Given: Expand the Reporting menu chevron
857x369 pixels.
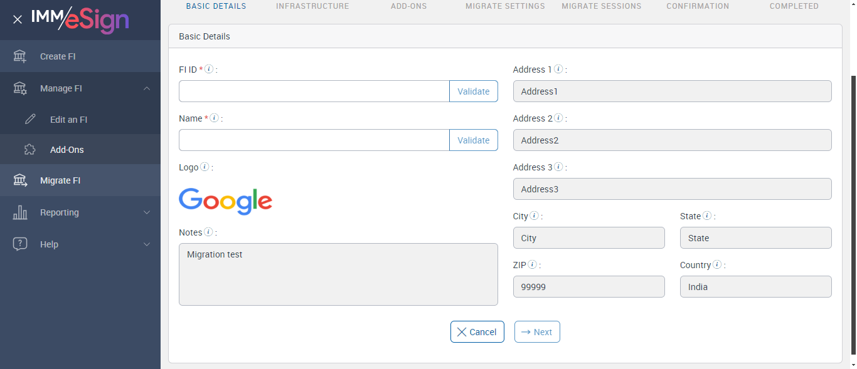Looking at the screenshot, I should pyautogui.click(x=147, y=212).
